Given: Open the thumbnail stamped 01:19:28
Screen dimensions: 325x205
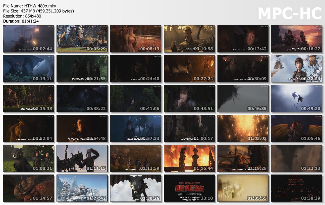Looking at the screenshot, I should [243, 158].
